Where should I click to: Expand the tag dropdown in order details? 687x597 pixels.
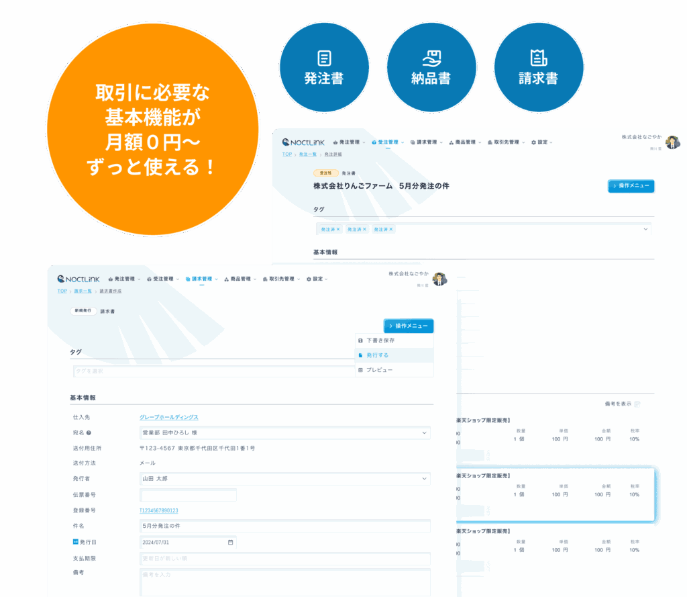(645, 229)
